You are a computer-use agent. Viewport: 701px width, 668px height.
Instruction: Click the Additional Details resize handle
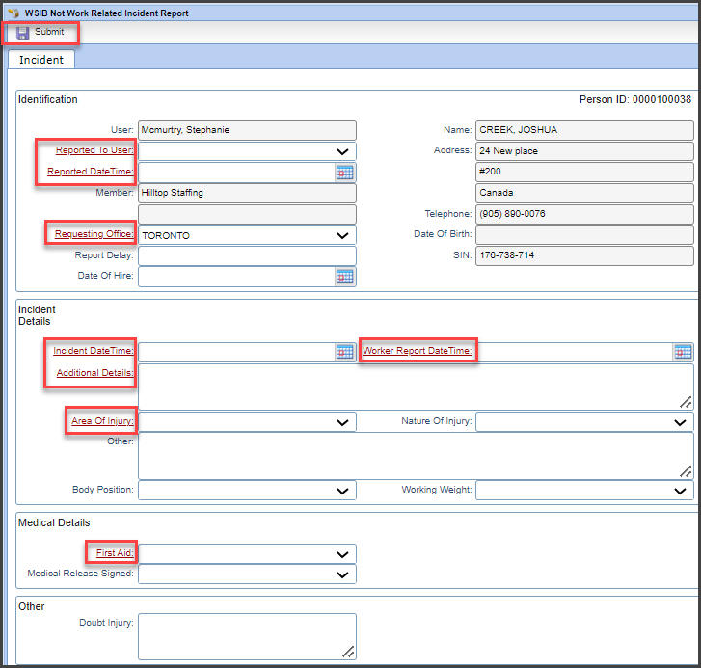[x=686, y=402]
